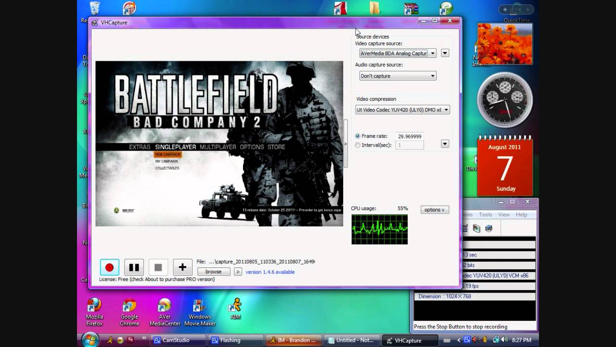Click the Interval seconds input field
This screenshot has height=347, width=616.
[x=410, y=145]
